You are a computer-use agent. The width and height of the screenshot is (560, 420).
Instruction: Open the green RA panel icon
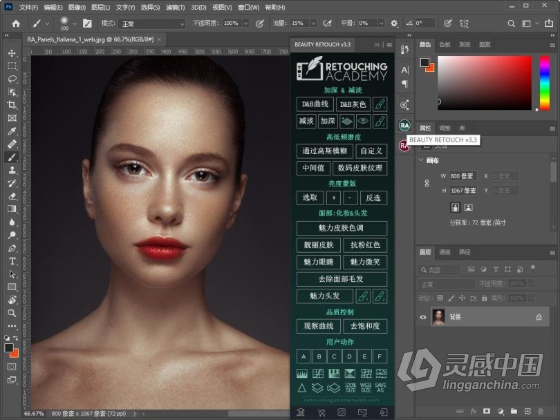[x=404, y=125]
